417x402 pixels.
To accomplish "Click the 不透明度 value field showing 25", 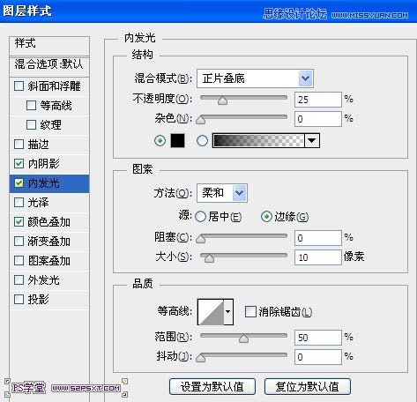I will pos(318,100).
